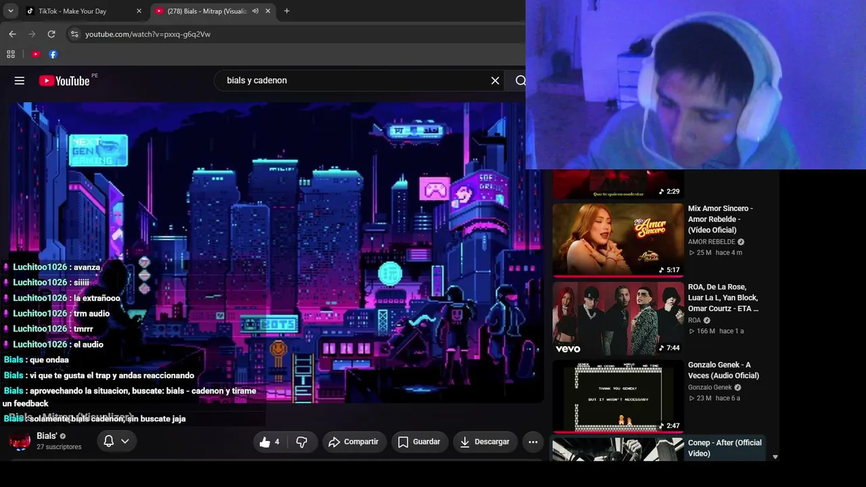Visit the AMOR REBELDE channel
The height and width of the screenshot is (487, 866).
(712, 241)
